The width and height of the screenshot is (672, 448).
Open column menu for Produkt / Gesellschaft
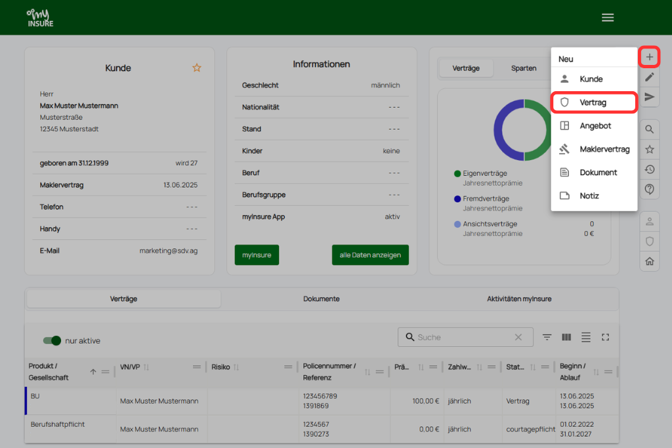[105, 371]
